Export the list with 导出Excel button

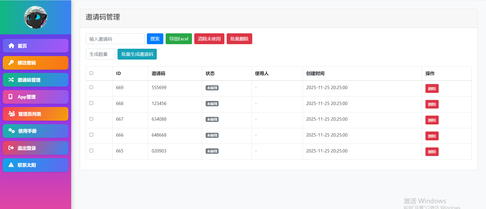coord(179,39)
